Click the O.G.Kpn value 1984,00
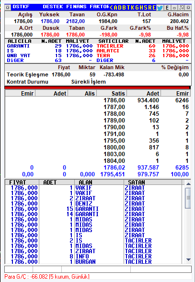195x282 pixels. [x=108, y=21]
